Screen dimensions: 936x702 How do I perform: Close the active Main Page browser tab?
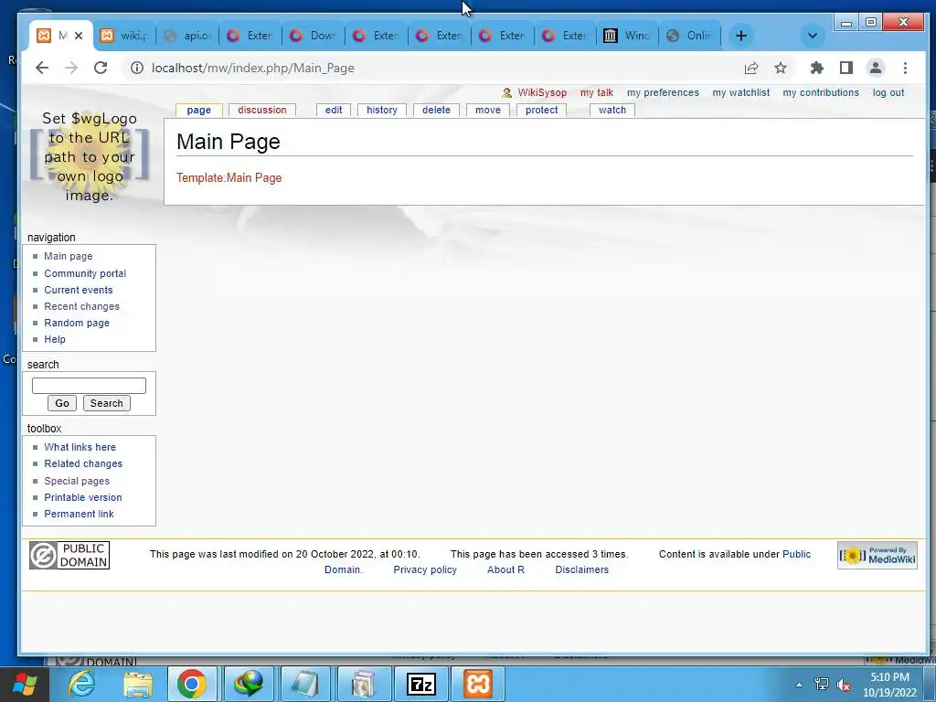[79, 36]
